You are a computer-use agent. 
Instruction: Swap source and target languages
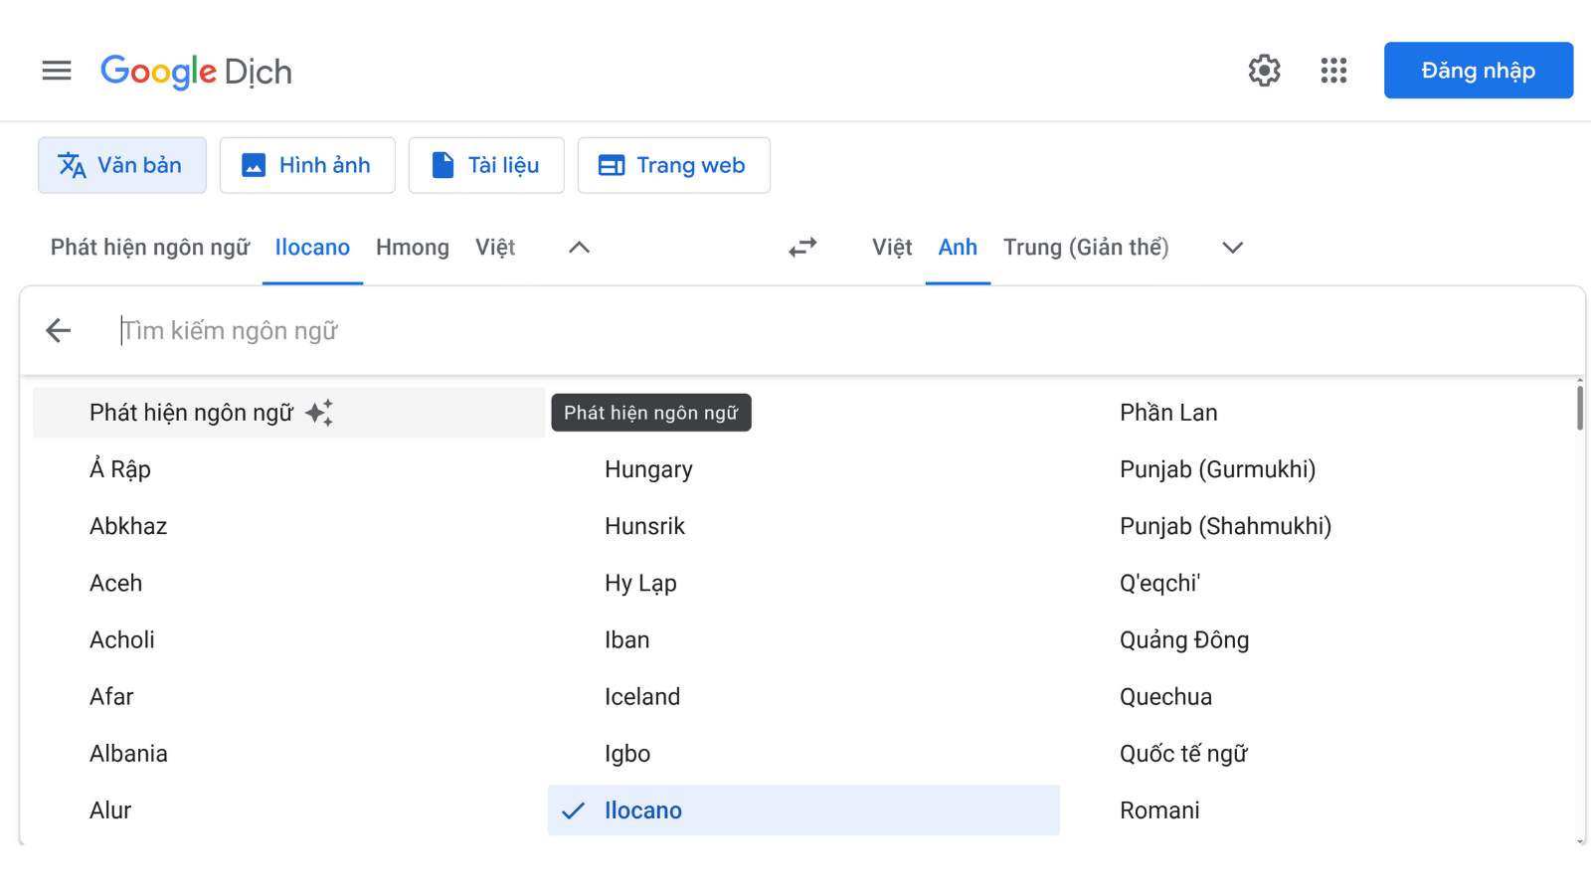(802, 248)
